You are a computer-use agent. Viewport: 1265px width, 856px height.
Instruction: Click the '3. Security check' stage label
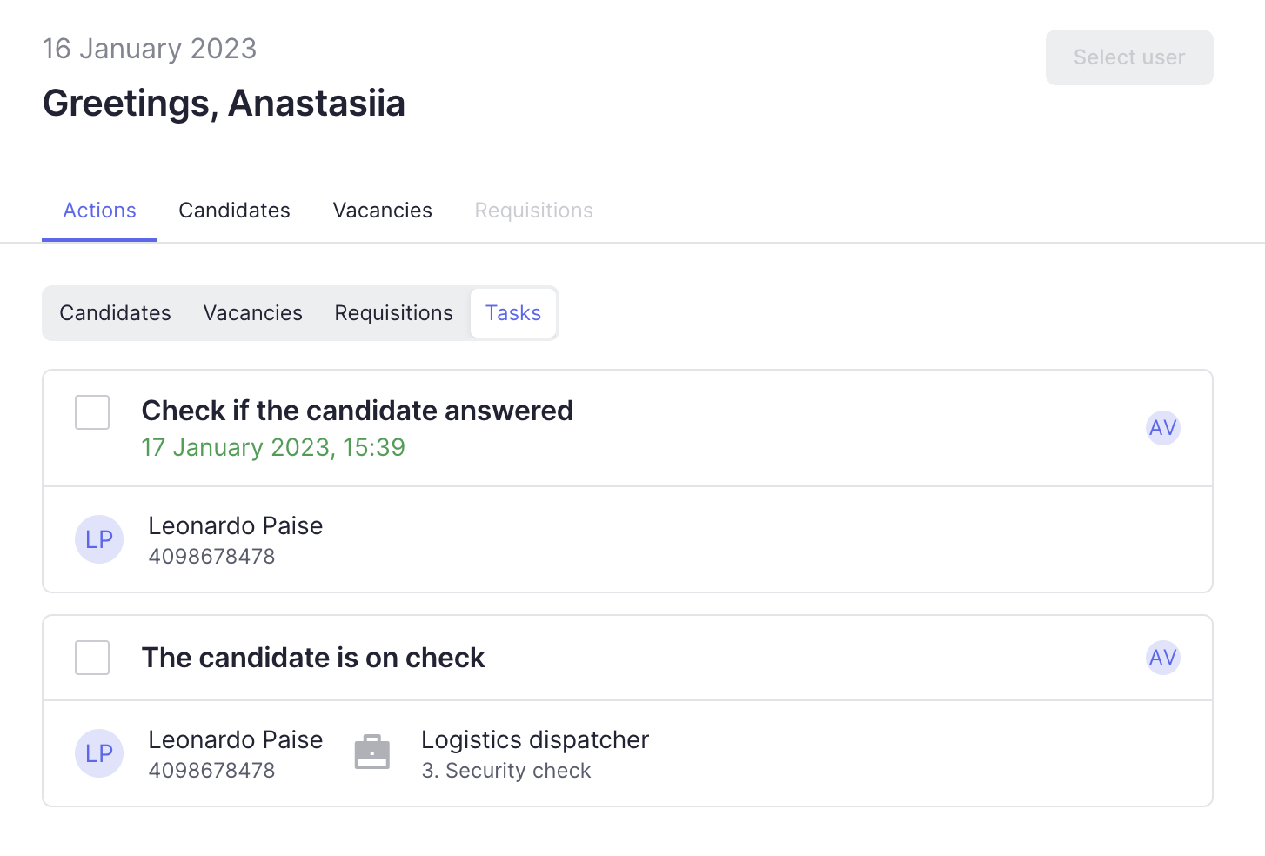(505, 771)
